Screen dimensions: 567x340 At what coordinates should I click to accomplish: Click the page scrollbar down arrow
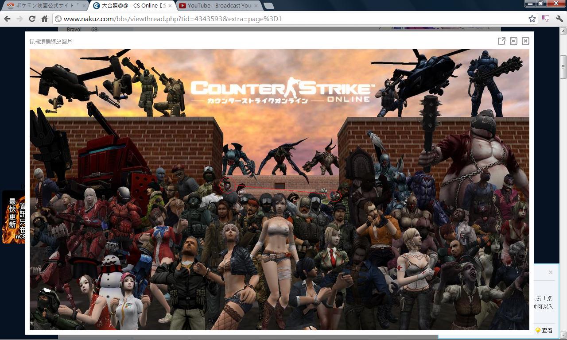coord(563,335)
